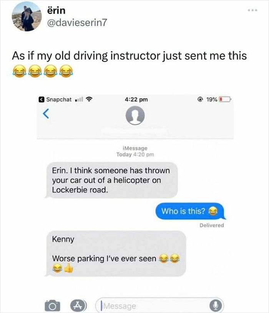The width and height of the screenshot is (269, 313).
Task: Open the contact avatar in iMessage header
Action: (x=135, y=115)
